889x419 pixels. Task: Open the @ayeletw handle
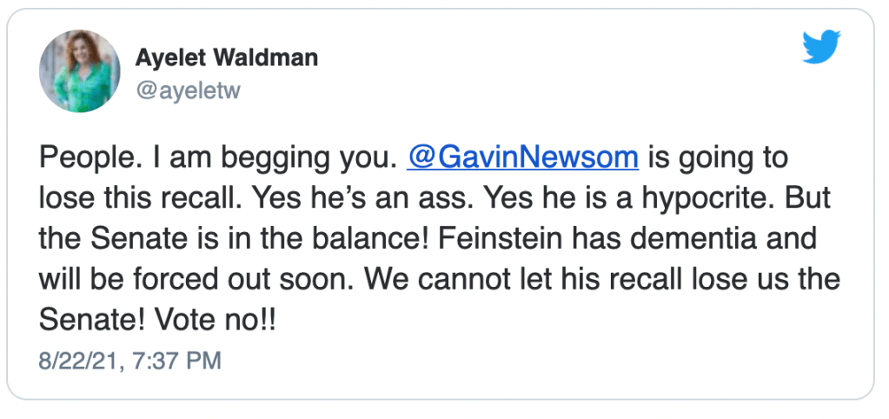[187, 90]
